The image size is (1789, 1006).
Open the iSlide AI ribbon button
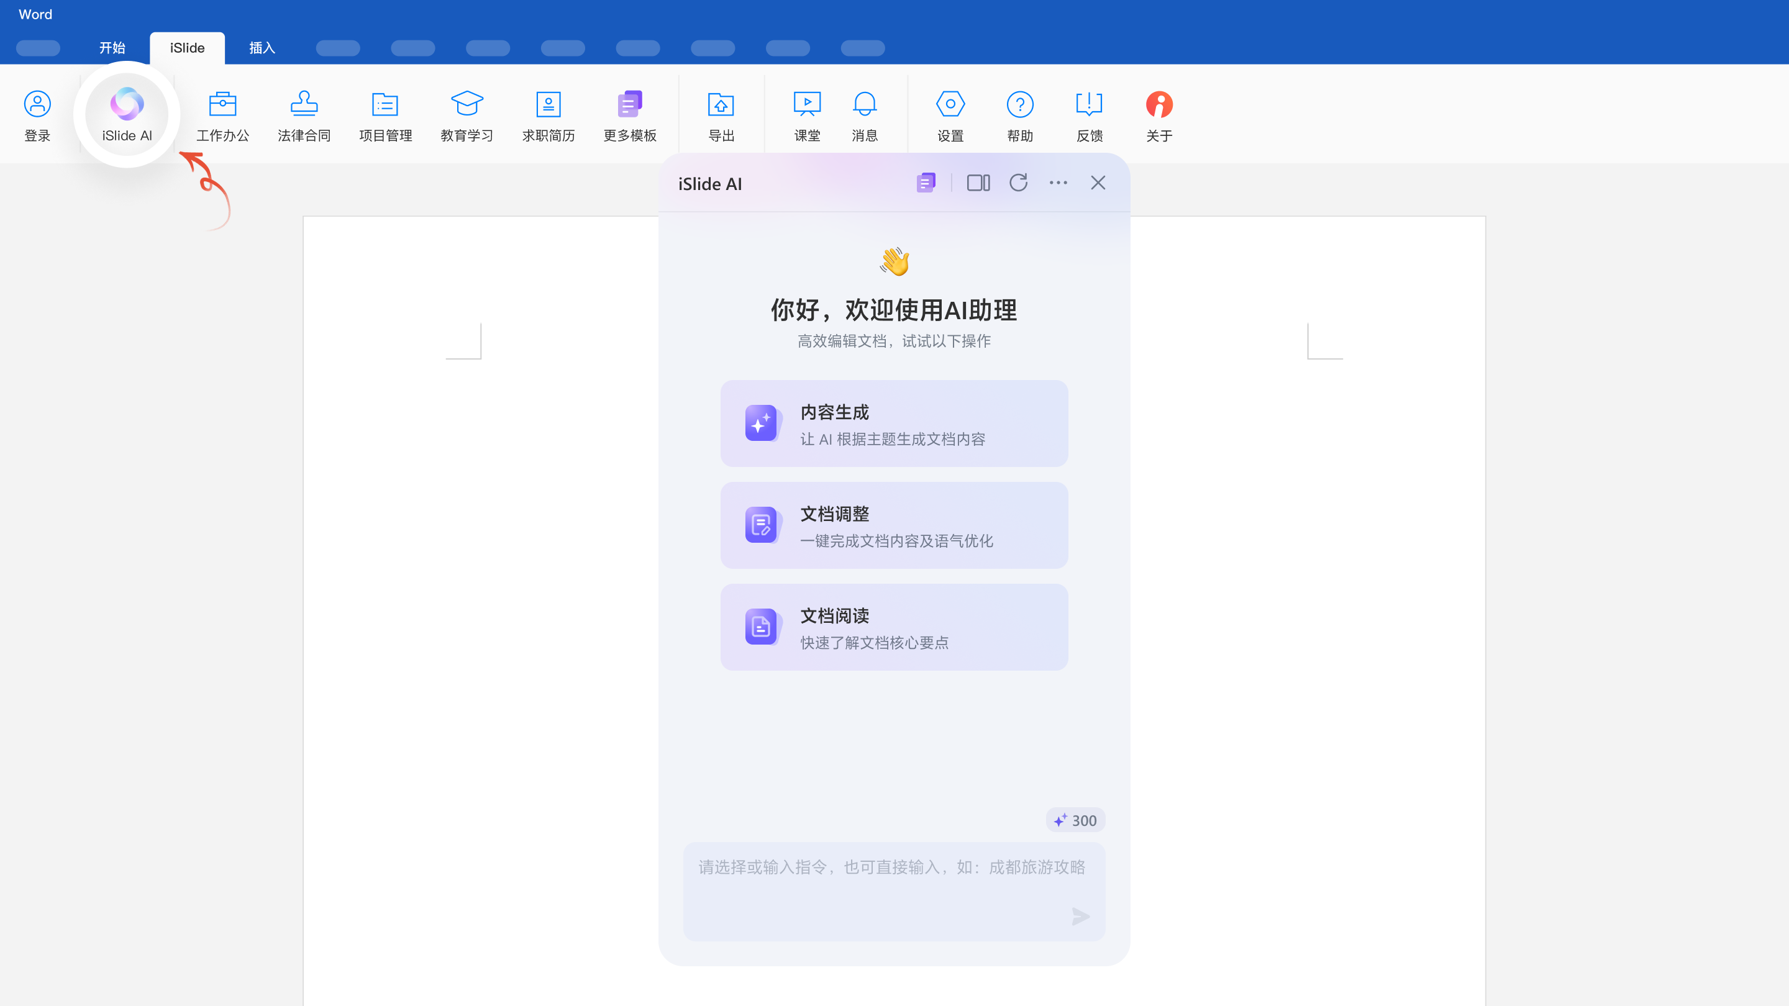click(126, 116)
